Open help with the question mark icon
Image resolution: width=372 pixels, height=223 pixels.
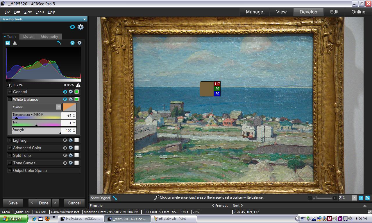pos(72,43)
